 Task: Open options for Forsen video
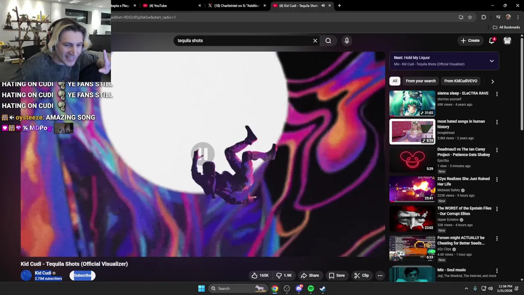tap(497, 238)
